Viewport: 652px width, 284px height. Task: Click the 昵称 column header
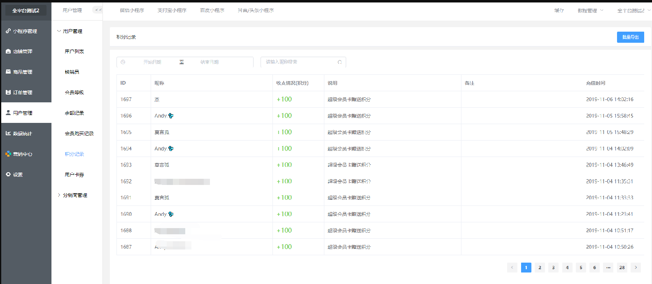click(x=159, y=83)
